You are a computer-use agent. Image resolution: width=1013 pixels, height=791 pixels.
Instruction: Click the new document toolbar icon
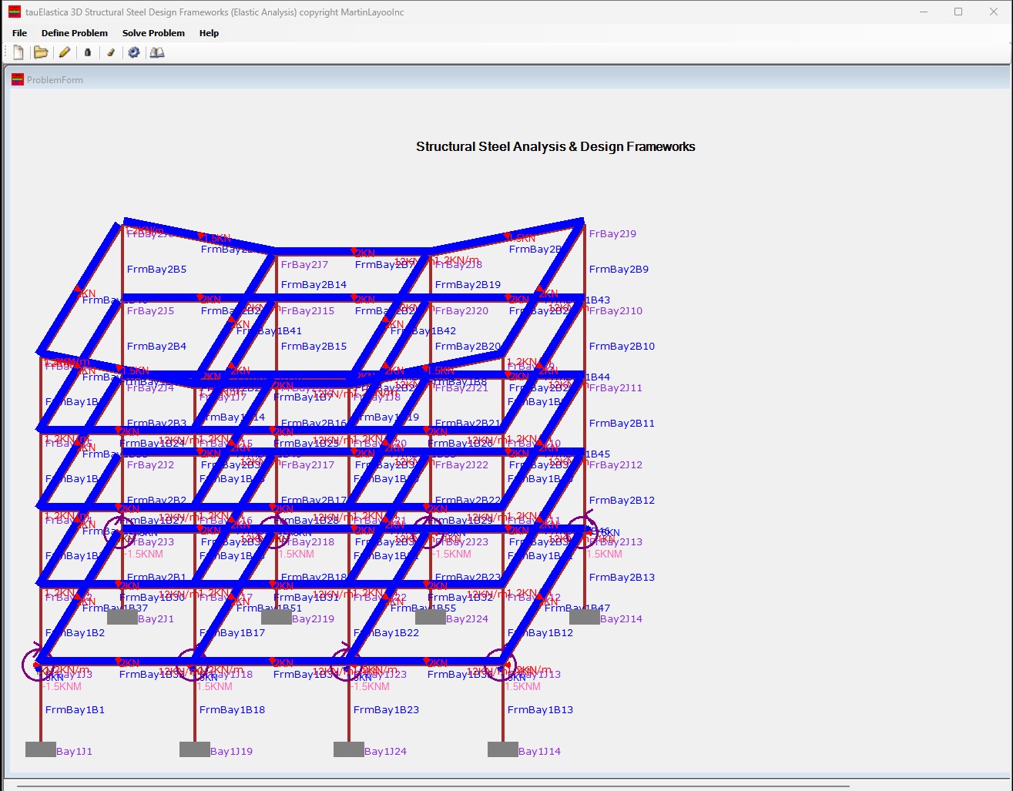tap(18, 52)
